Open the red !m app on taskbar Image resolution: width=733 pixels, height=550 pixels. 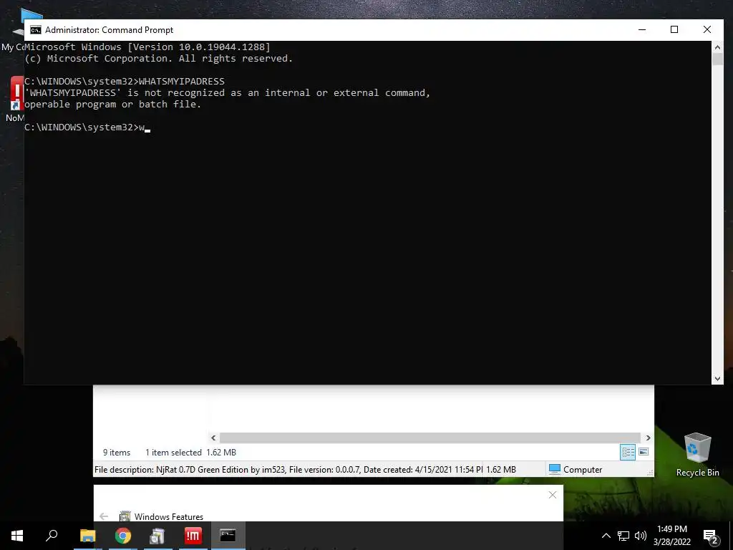coord(193,536)
